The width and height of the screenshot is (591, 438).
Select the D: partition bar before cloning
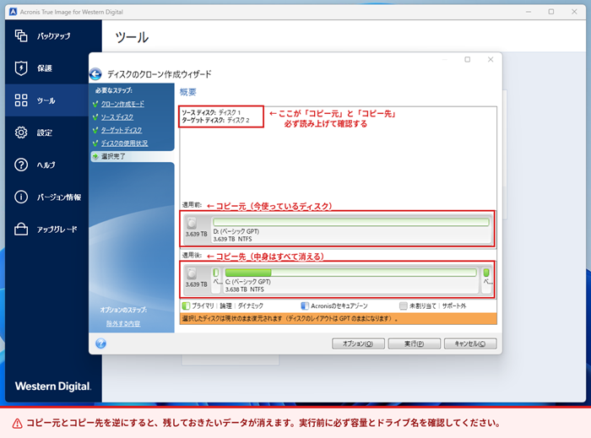click(351, 222)
